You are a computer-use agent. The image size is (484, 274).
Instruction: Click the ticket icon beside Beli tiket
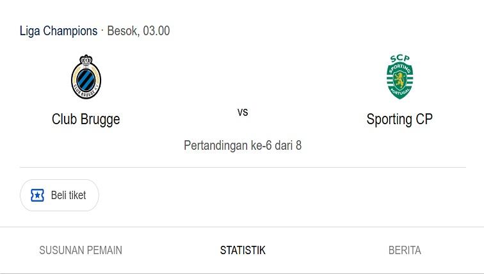point(38,195)
